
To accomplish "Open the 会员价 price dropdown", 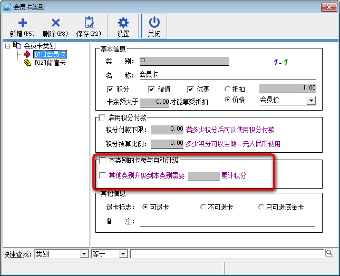I will (311, 101).
